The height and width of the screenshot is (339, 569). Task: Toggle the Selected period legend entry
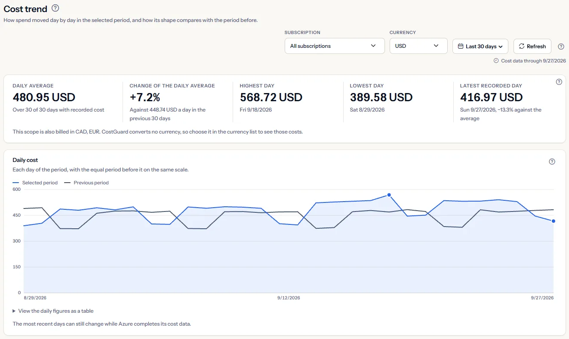pyautogui.click(x=35, y=183)
